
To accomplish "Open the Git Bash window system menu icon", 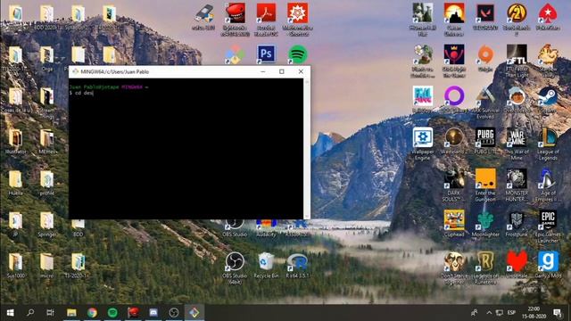I will coord(75,71).
